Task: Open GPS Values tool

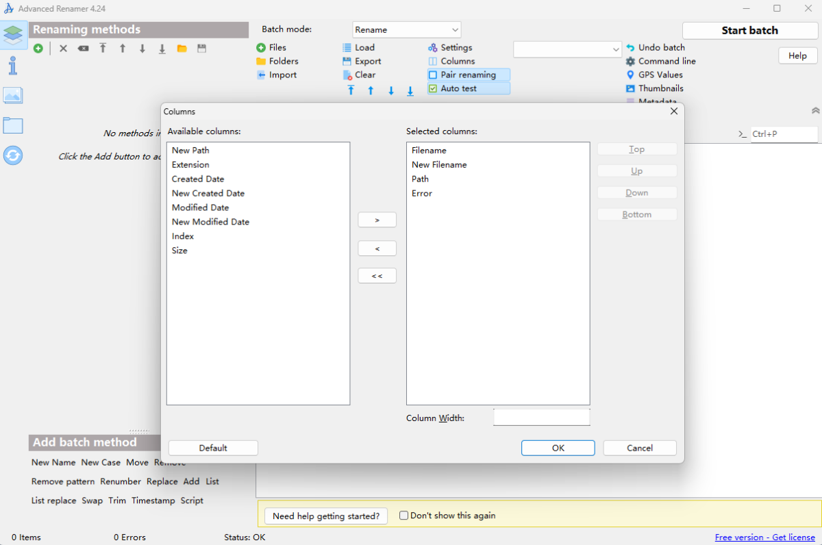Action: [654, 75]
